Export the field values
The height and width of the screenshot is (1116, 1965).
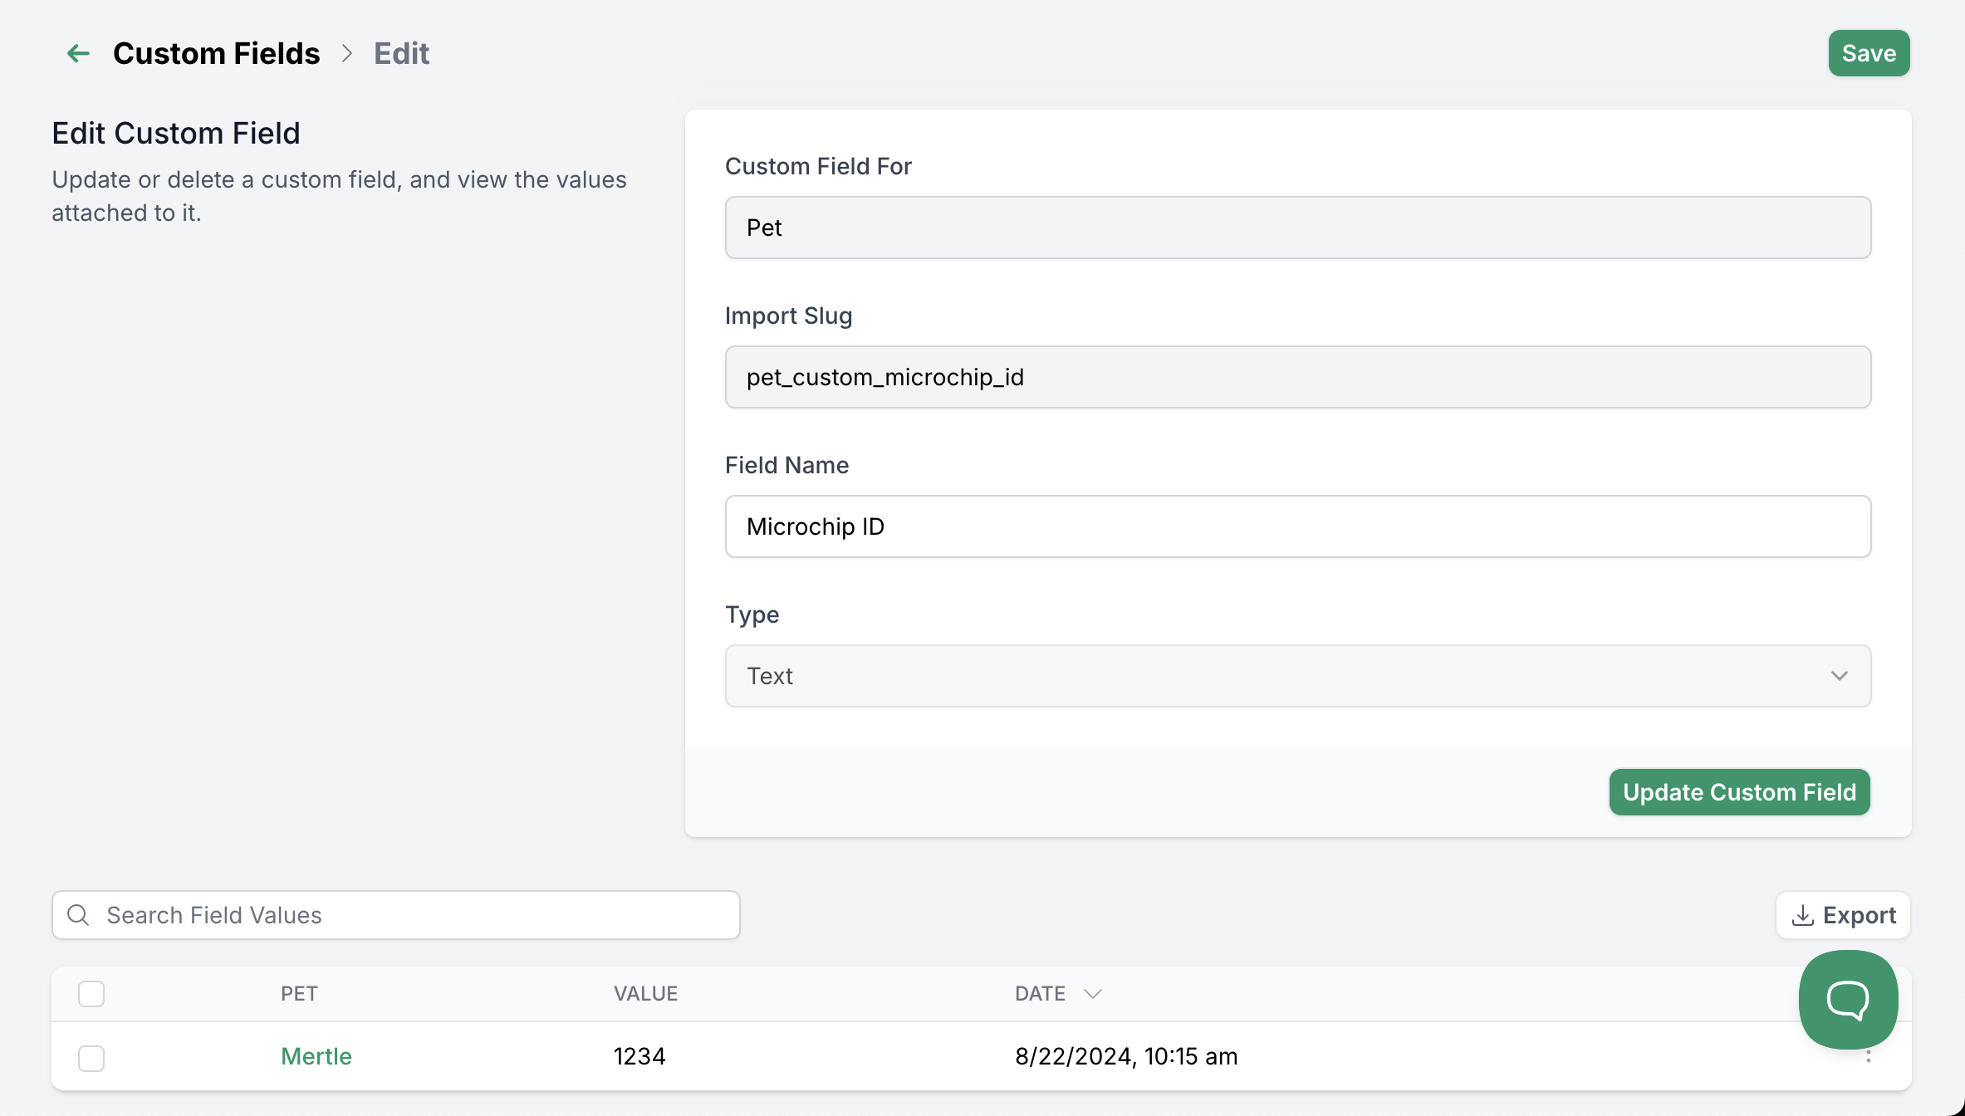(x=1843, y=915)
